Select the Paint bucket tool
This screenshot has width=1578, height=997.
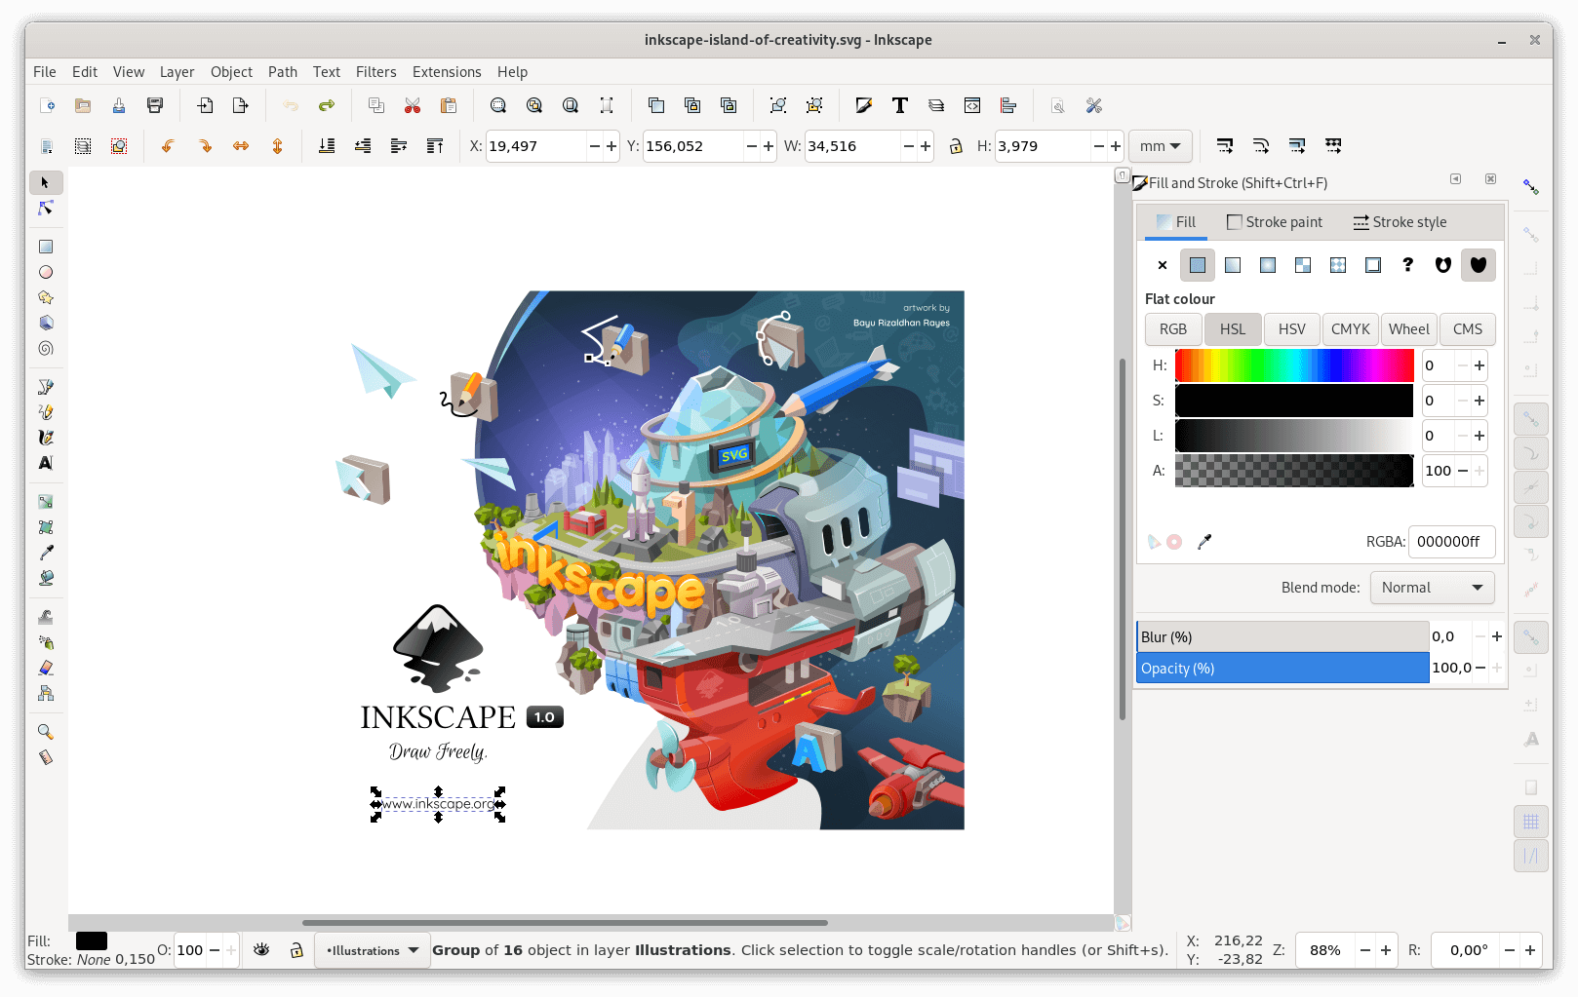[x=45, y=578]
